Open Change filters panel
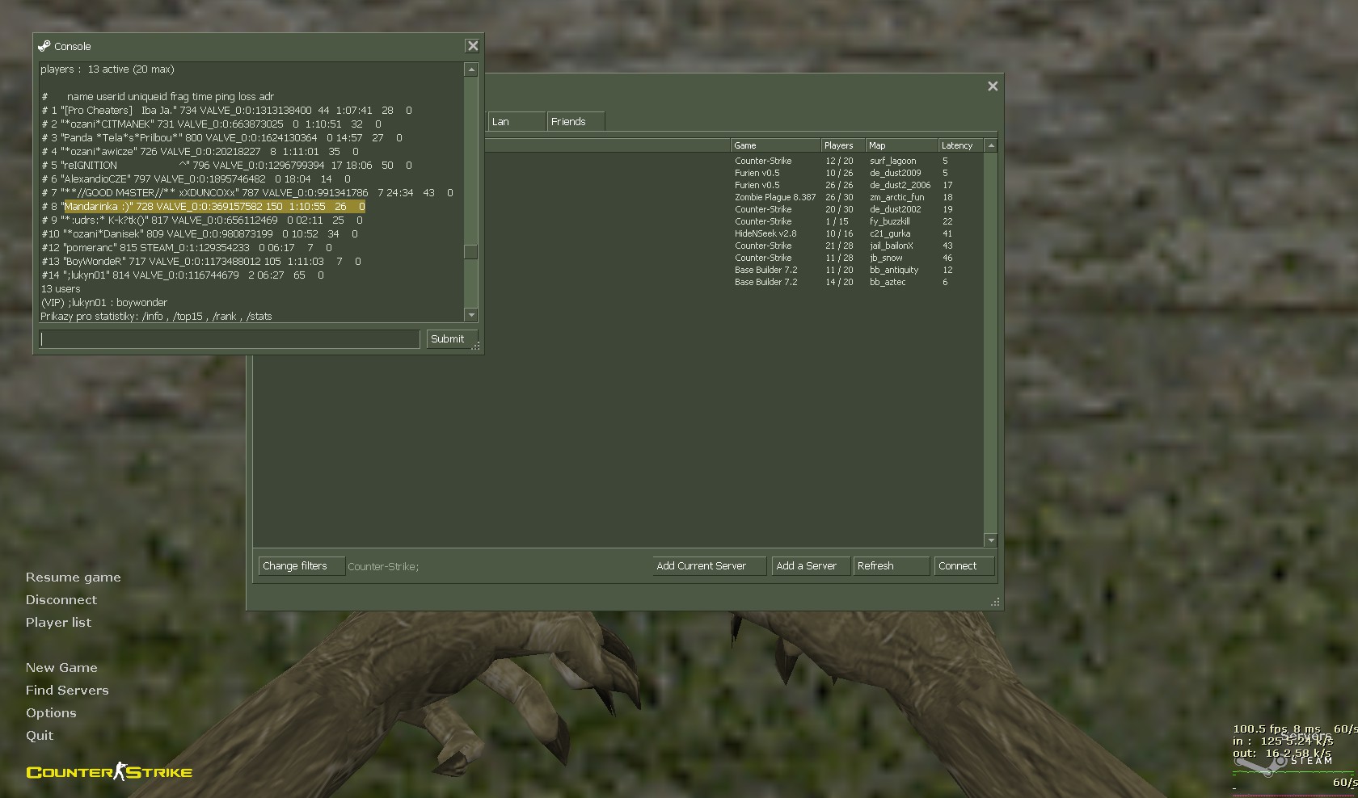This screenshot has width=1358, height=798. (x=302, y=566)
